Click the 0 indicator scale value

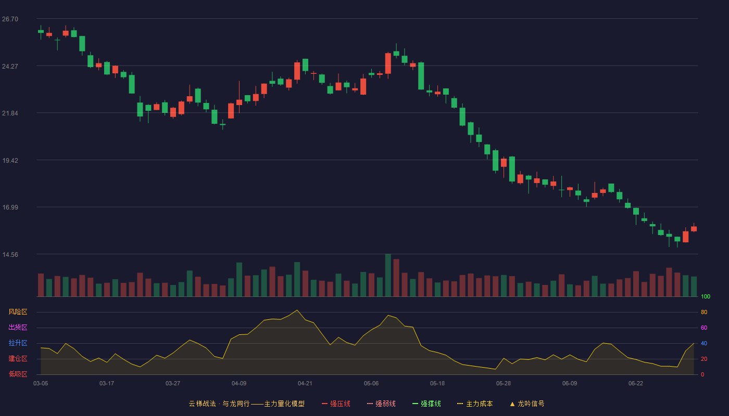702,375
